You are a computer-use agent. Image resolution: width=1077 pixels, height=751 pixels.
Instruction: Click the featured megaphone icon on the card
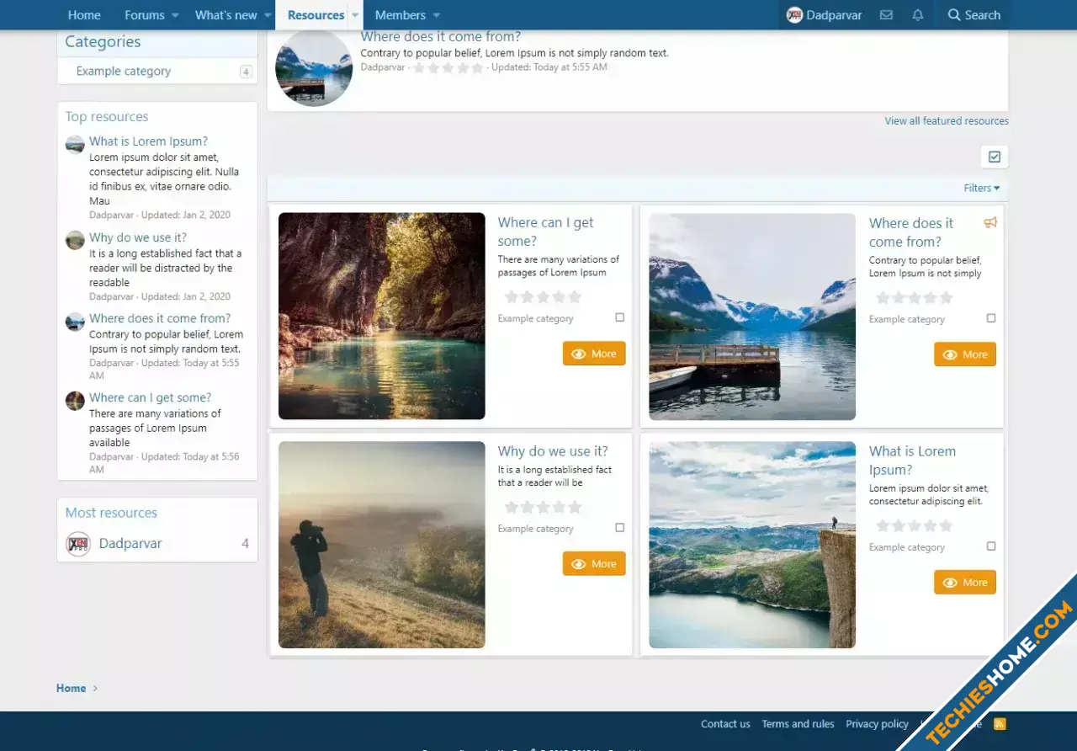click(990, 222)
